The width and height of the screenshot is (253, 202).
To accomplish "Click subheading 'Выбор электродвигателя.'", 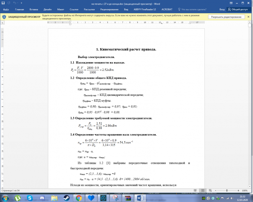I will pyautogui.click(x=96, y=57).
